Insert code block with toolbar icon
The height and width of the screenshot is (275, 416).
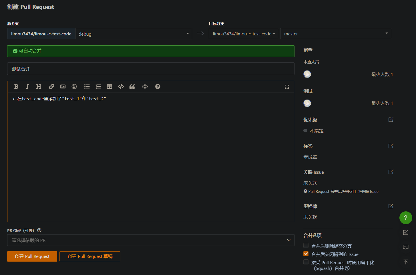(121, 87)
